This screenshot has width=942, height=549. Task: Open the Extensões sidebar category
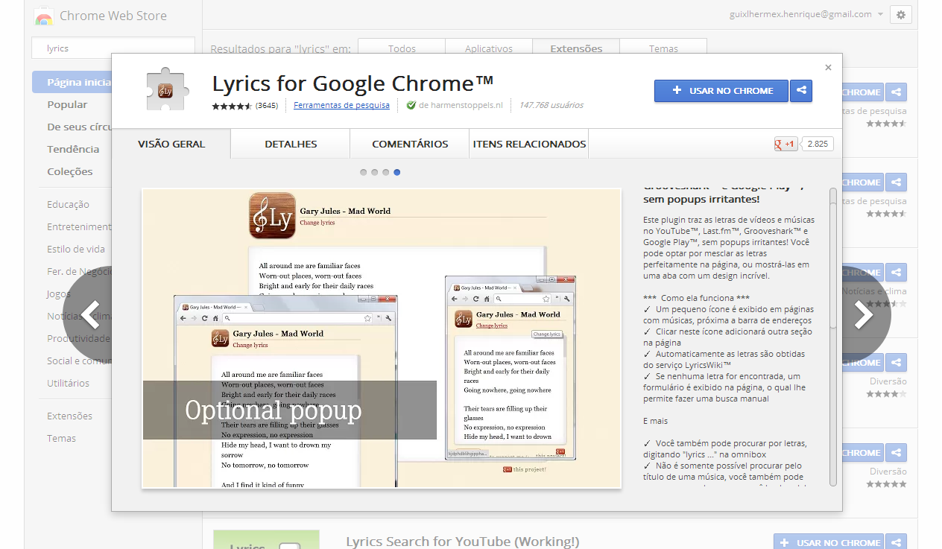pyautogui.click(x=69, y=416)
